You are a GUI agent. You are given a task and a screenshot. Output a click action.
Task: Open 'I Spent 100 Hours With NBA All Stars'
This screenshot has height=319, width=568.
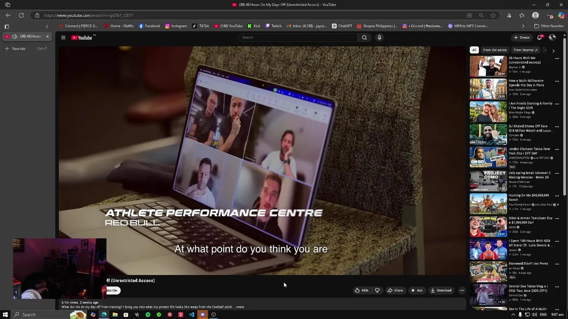[x=530, y=243]
